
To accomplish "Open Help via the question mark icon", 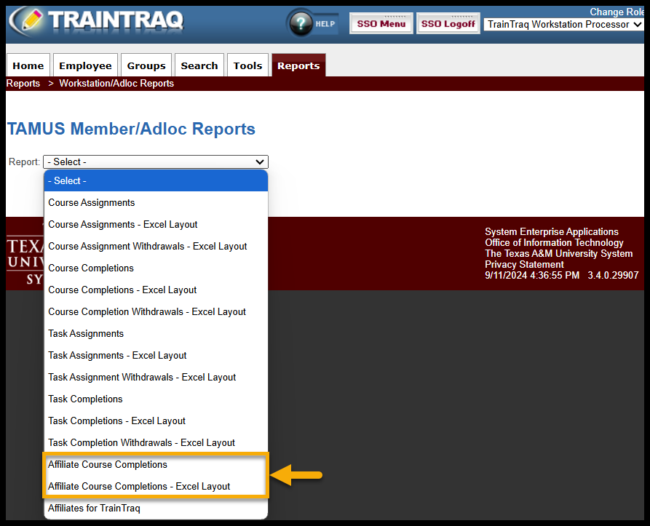I will (301, 23).
